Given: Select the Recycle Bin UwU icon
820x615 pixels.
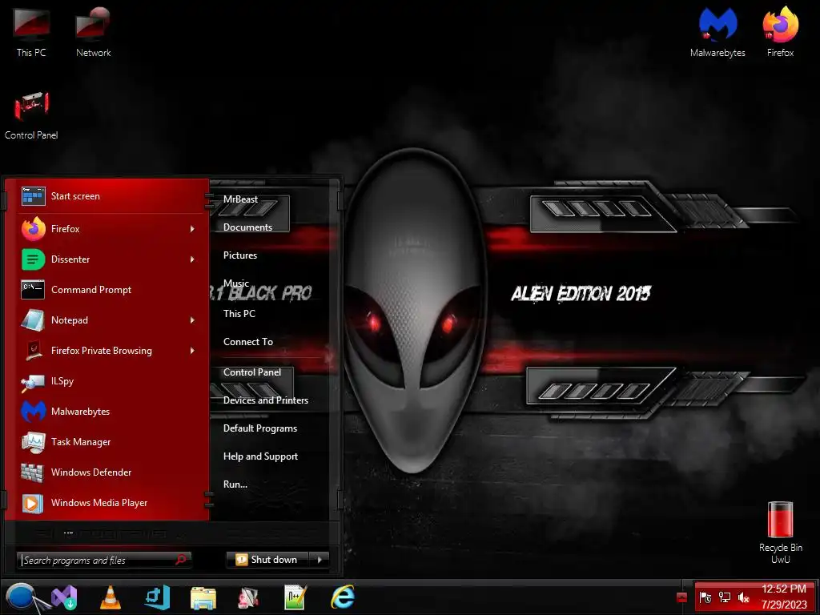Looking at the screenshot, I should [780, 533].
